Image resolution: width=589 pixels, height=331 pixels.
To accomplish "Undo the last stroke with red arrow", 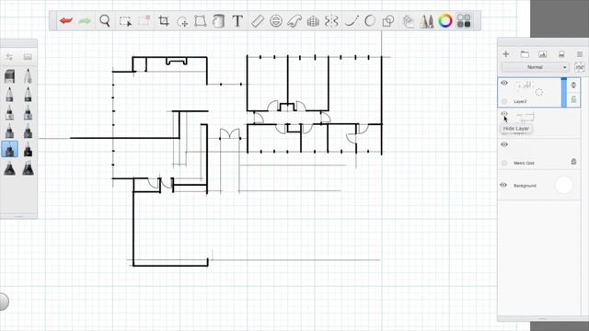I will click(x=66, y=20).
